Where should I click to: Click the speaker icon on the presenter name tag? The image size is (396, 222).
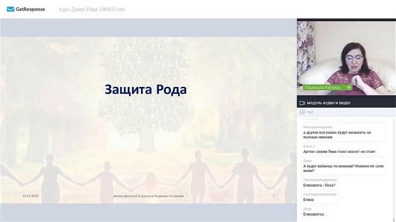[x=349, y=88]
